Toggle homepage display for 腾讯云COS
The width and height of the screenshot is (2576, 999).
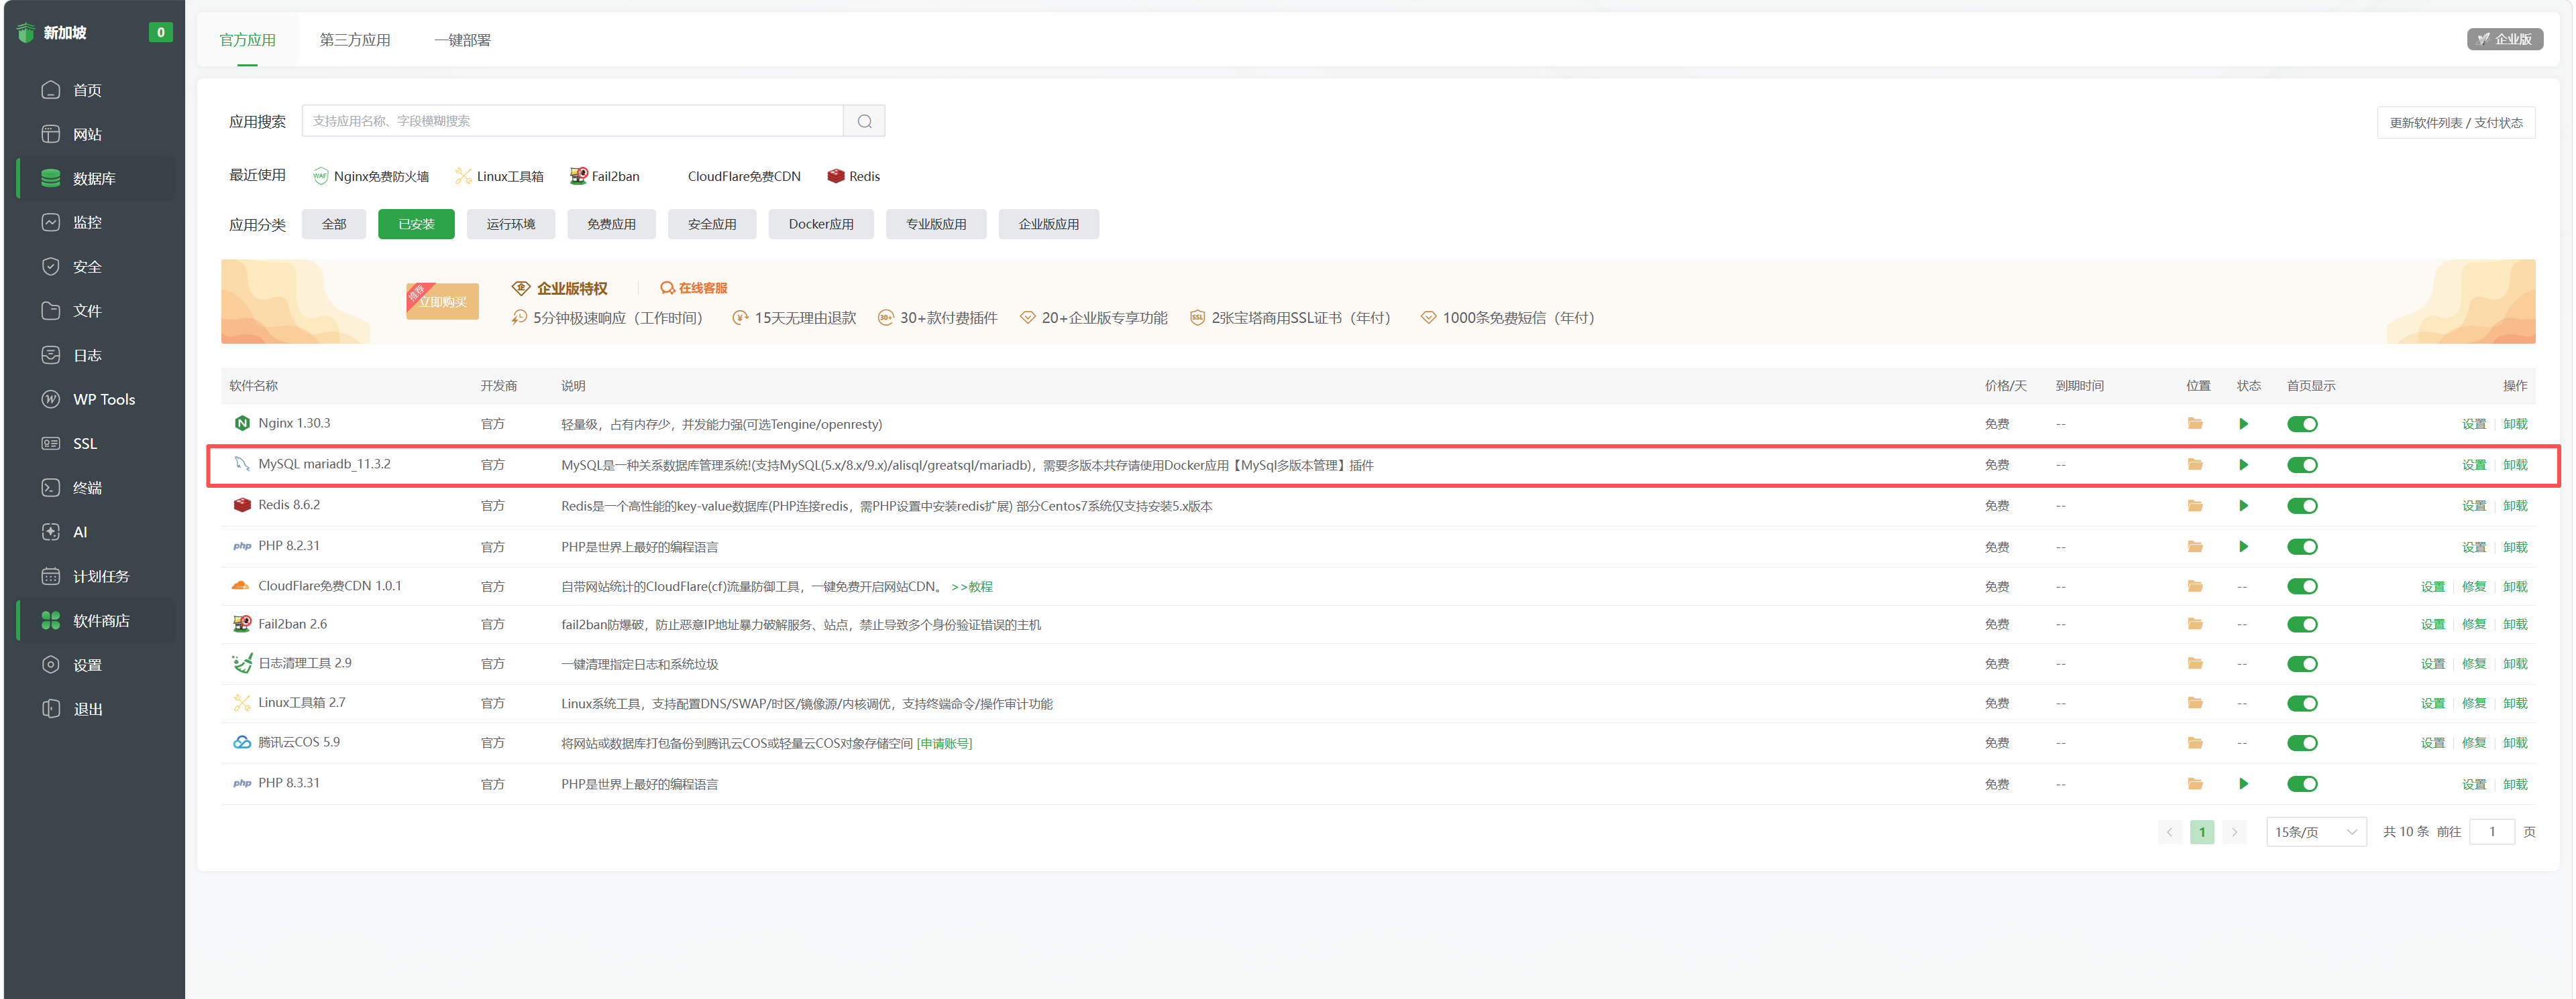point(2302,743)
